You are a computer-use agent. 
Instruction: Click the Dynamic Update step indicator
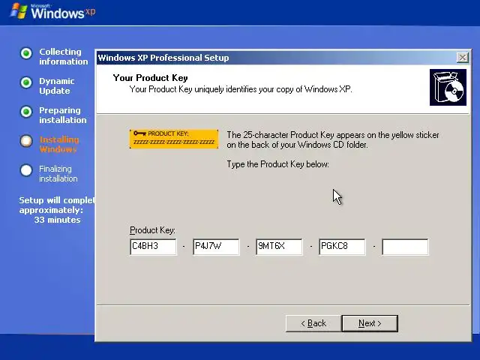click(x=26, y=82)
